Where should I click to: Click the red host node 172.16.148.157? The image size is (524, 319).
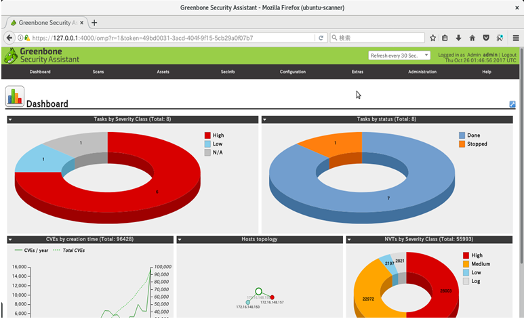click(x=272, y=297)
